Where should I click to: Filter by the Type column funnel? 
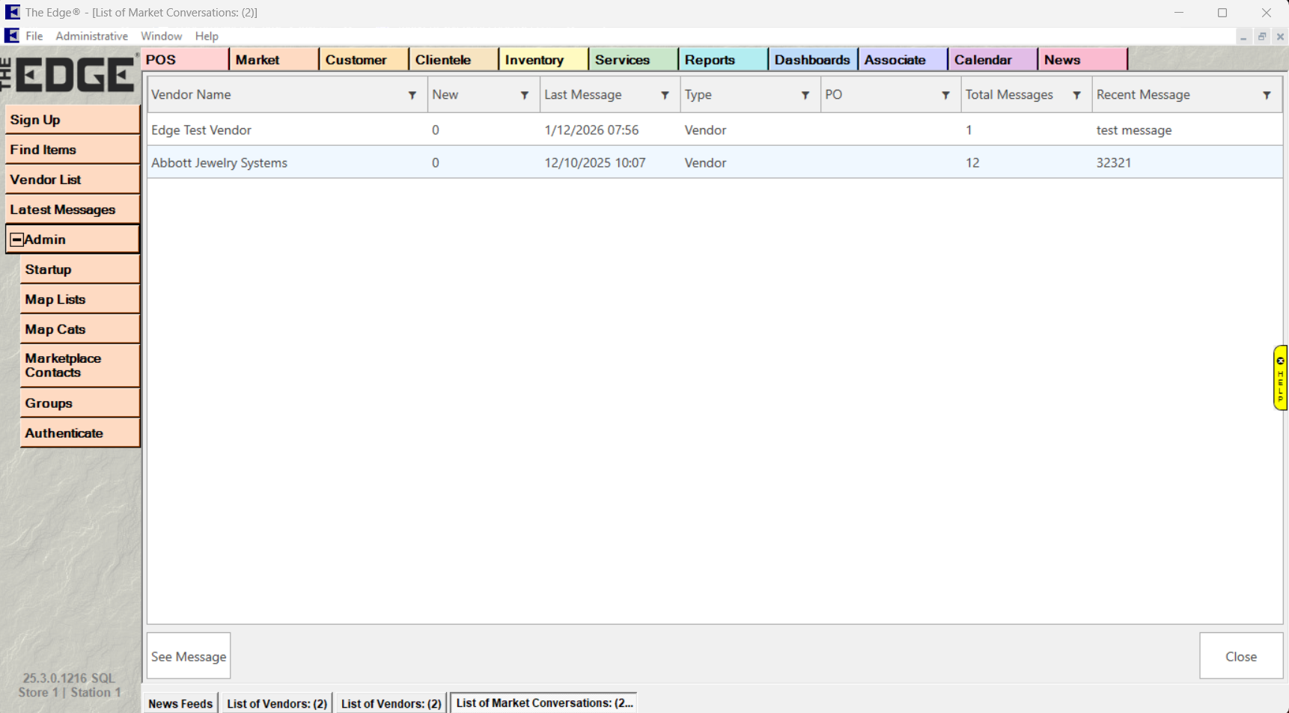coord(805,96)
